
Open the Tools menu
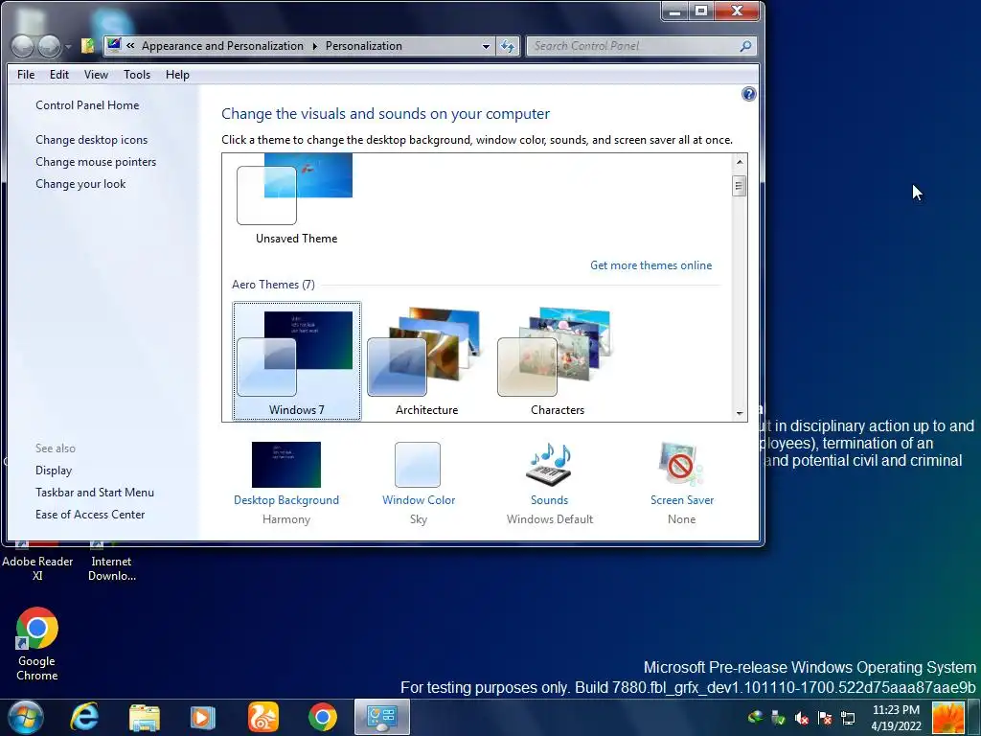[x=137, y=75]
